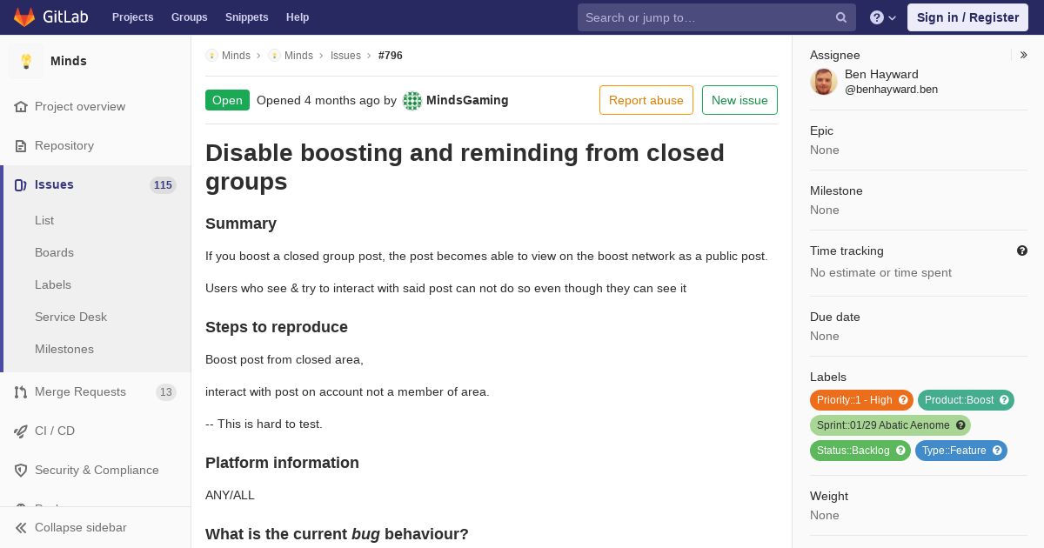Click the Ben Hayward assignee name

click(881, 74)
